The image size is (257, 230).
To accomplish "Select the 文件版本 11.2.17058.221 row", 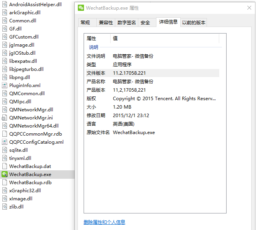I will pyautogui.click(x=153, y=73).
